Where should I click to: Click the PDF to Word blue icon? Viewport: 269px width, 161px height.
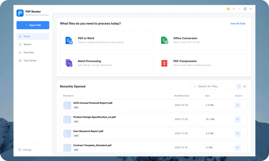coord(69,41)
